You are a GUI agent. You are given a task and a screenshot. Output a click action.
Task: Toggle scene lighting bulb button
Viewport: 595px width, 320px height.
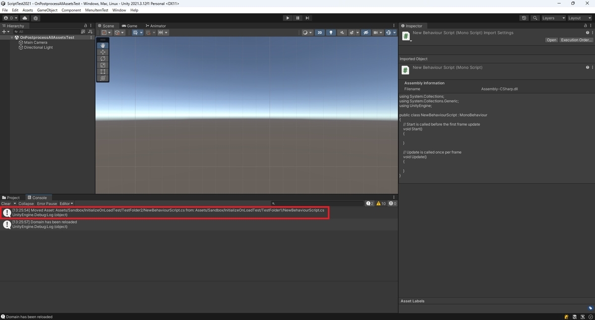(x=331, y=33)
